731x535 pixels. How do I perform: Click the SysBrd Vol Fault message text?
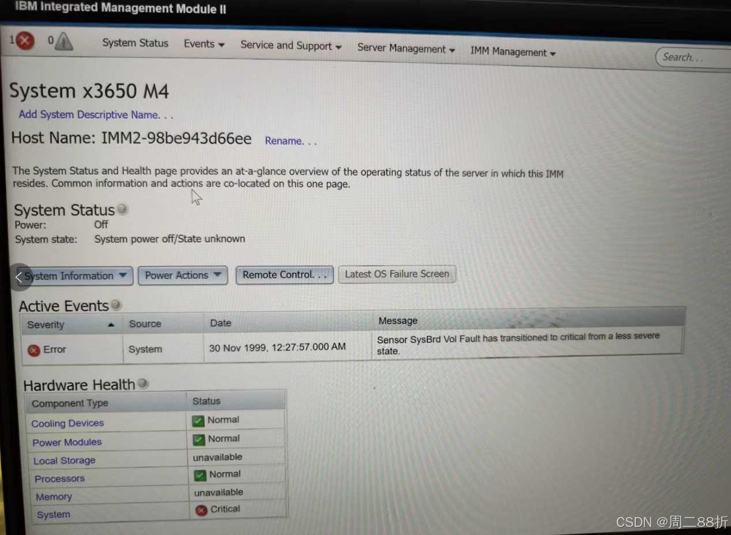[518, 344]
